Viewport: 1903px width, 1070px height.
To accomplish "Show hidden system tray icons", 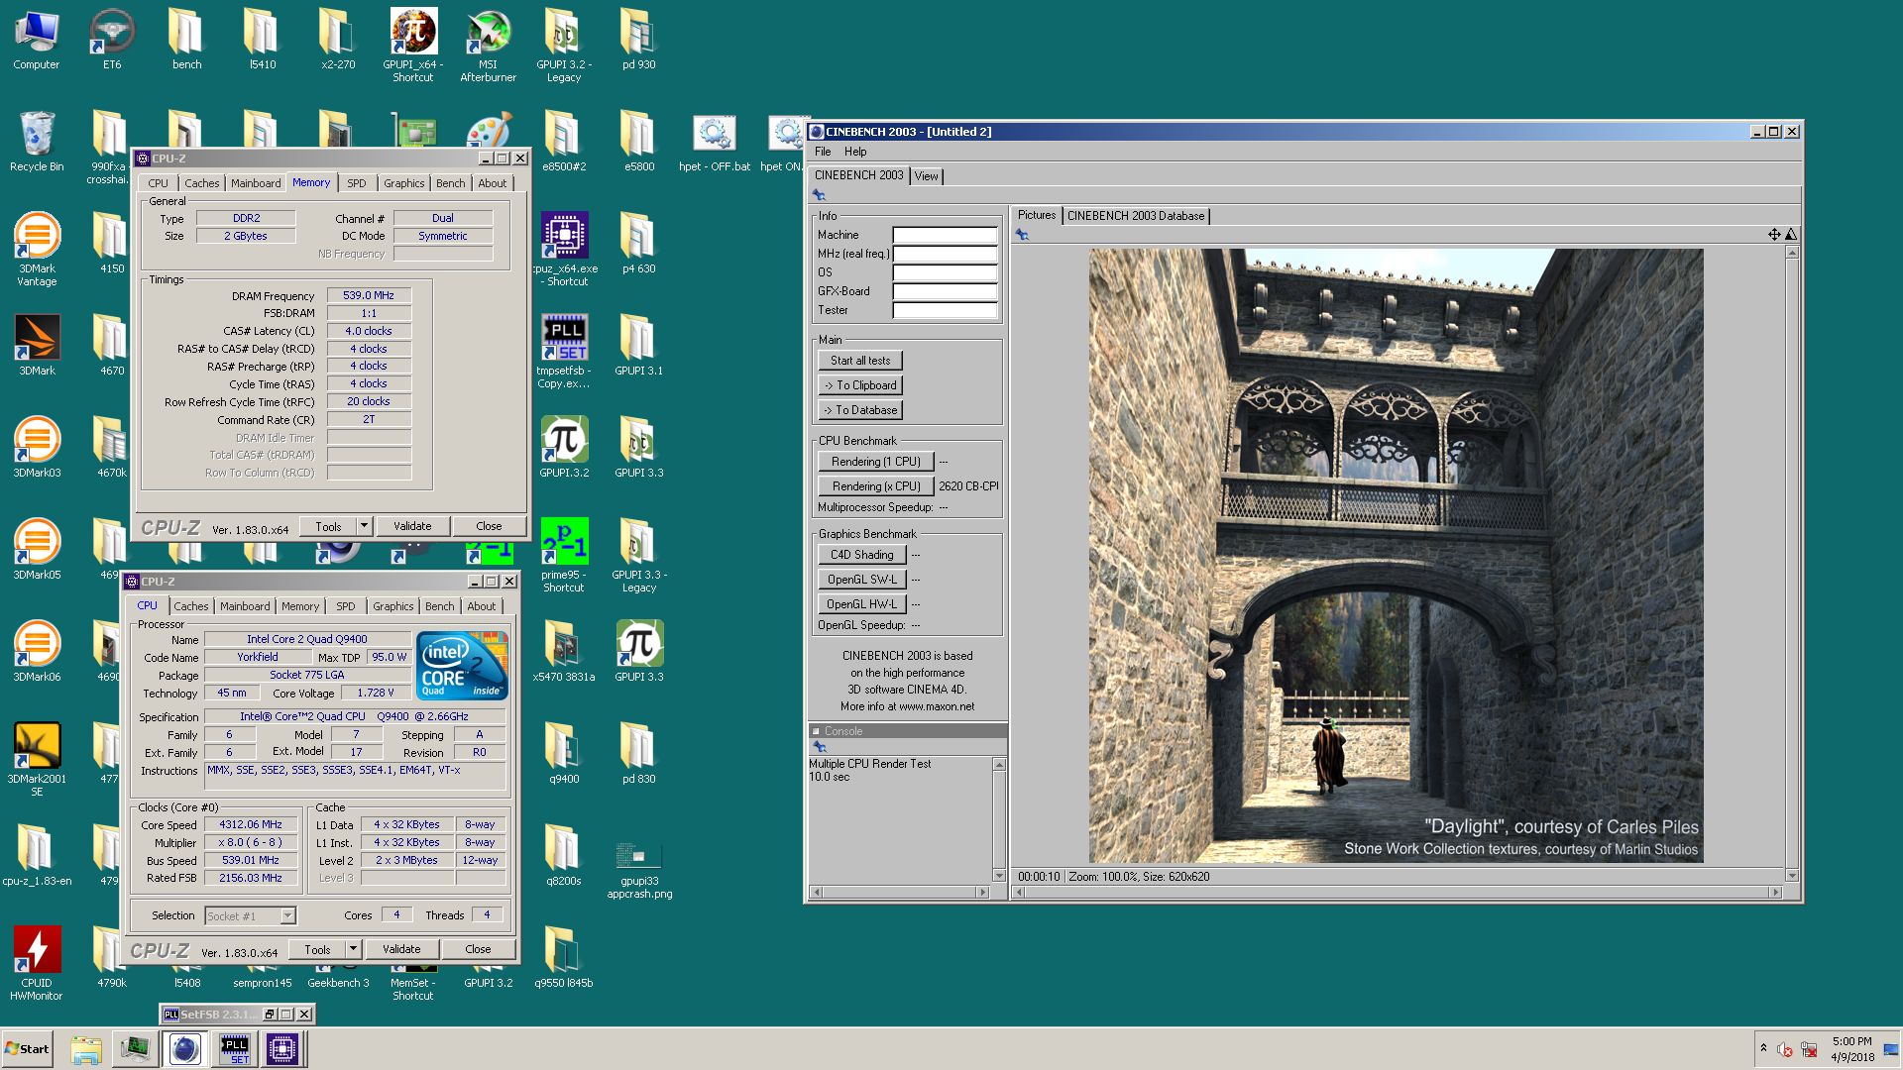I will coord(1763,1048).
